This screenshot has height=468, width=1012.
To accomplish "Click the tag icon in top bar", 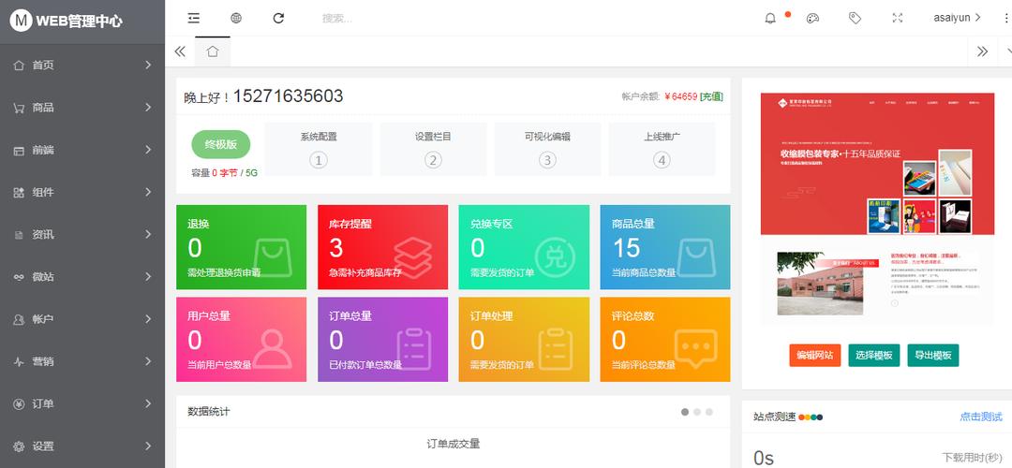I will pos(855,18).
